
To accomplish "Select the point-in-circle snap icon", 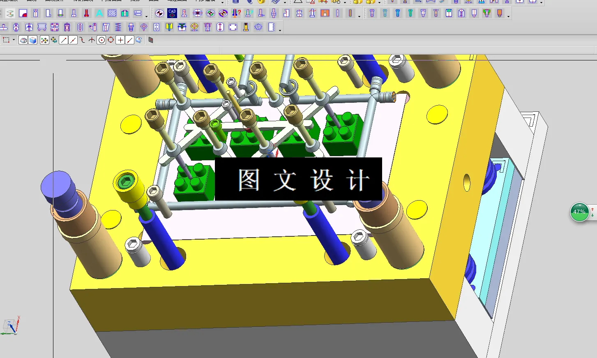I will [x=102, y=40].
